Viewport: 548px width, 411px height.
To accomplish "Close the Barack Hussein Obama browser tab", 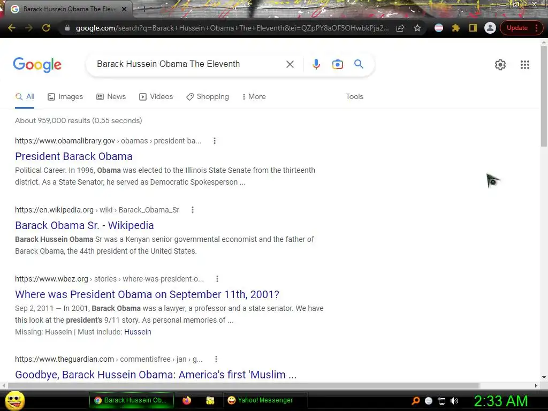I will tap(124, 9).
